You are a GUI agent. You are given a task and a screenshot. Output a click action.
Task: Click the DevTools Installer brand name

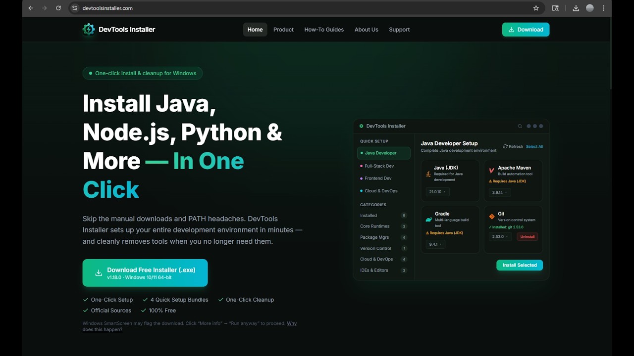[x=127, y=30]
